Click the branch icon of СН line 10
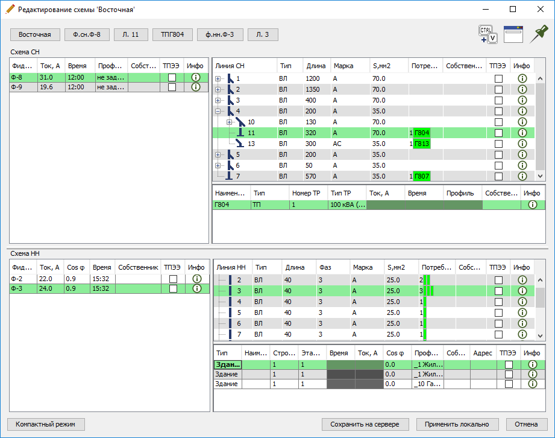The height and width of the screenshot is (438, 555). pyautogui.click(x=240, y=122)
